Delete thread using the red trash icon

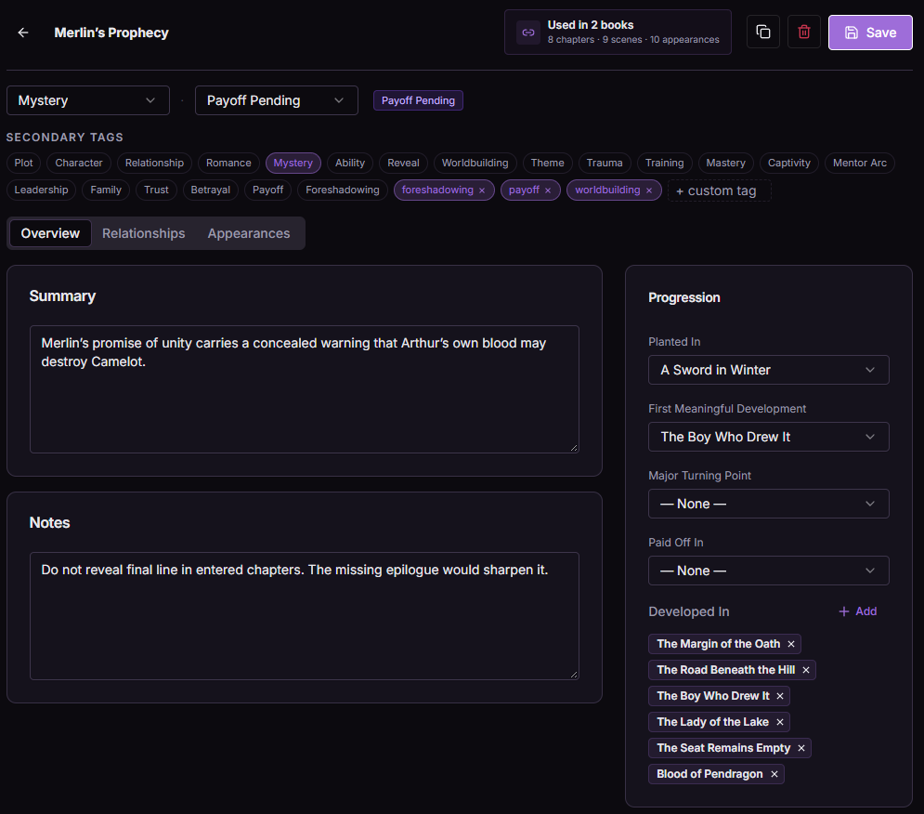(804, 32)
